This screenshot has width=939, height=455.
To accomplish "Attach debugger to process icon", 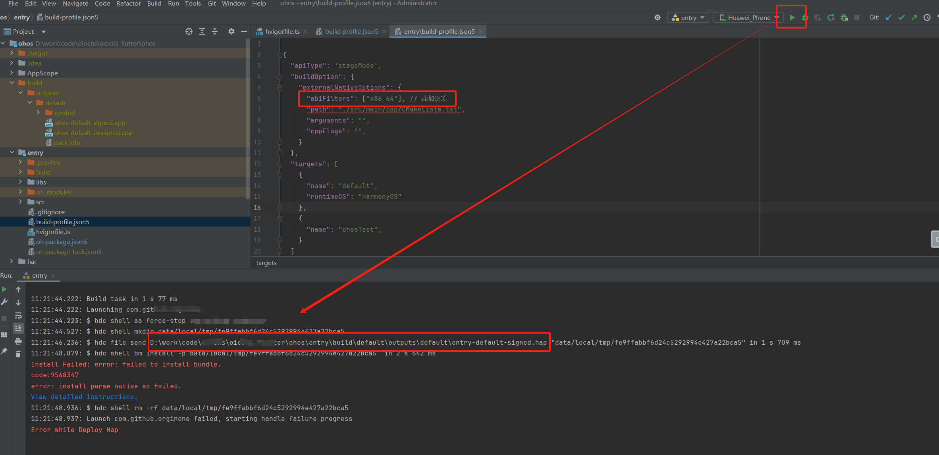I will [844, 17].
